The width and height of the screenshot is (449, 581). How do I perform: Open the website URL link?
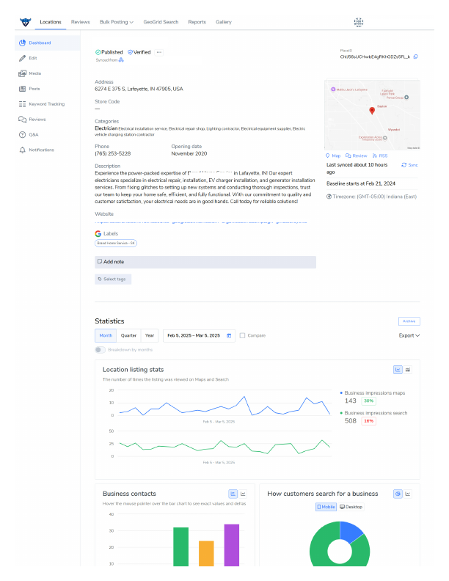pos(201,222)
